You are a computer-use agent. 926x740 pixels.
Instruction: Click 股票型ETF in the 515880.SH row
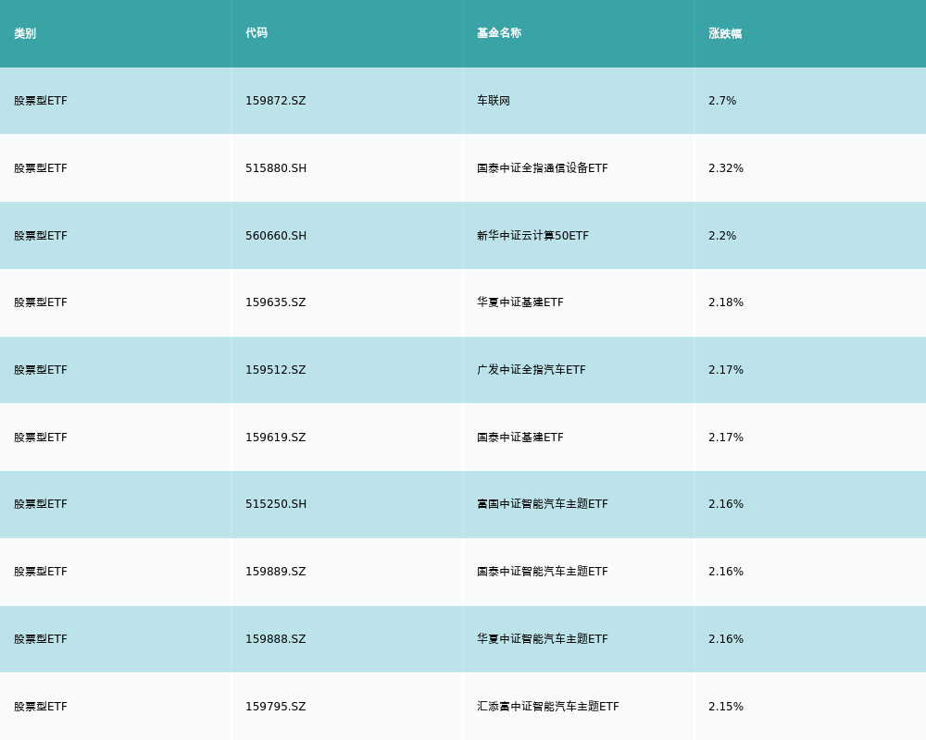click(x=41, y=168)
